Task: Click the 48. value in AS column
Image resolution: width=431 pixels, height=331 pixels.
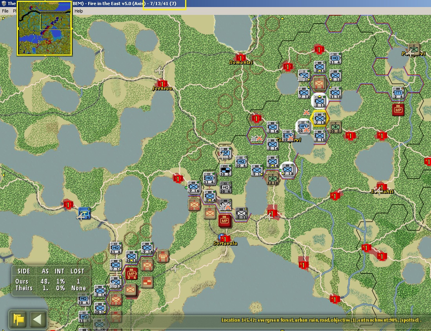Action: (x=45, y=281)
